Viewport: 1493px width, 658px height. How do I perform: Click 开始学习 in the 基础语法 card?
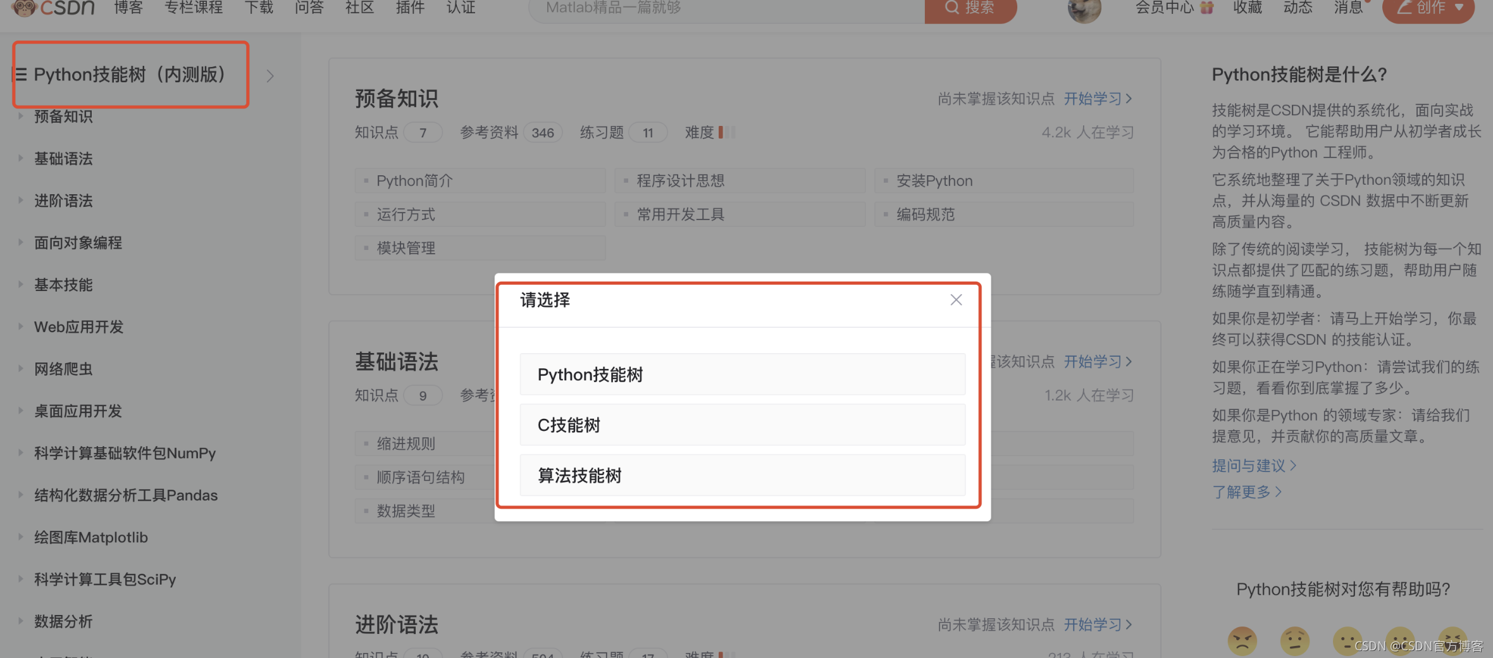(x=1098, y=362)
